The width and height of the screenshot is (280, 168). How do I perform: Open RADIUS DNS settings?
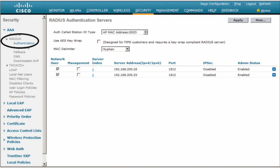[x=17, y=57]
